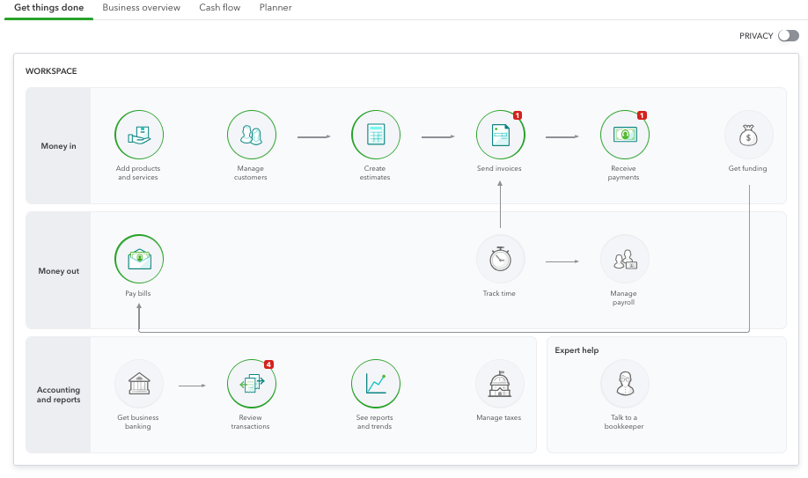Switch to the Planner tab

pos(275,8)
